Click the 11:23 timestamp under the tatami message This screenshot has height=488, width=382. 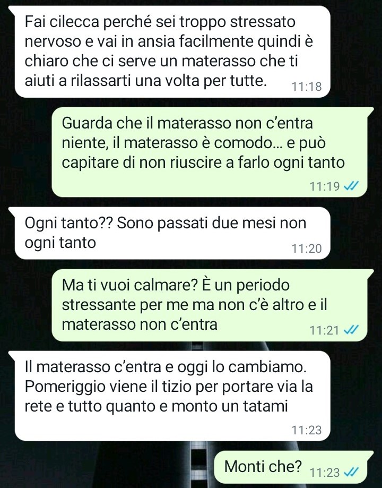tap(307, 430)
